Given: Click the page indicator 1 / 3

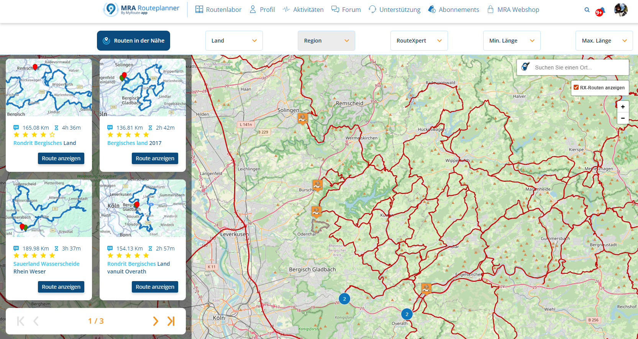Looking at the screenshot, I should 96,321.
